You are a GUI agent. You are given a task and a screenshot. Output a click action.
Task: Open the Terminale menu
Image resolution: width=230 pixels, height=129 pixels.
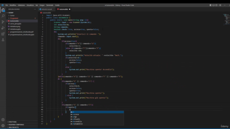[50, 5]
